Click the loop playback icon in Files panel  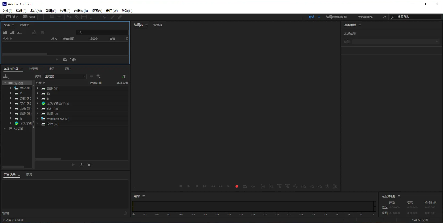point(65,60)
